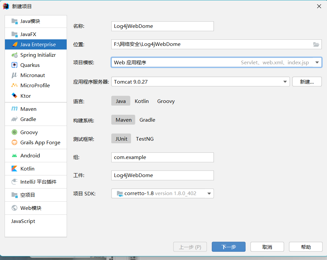
Task: Select JavaFX project type
Action: click(36, 34)
